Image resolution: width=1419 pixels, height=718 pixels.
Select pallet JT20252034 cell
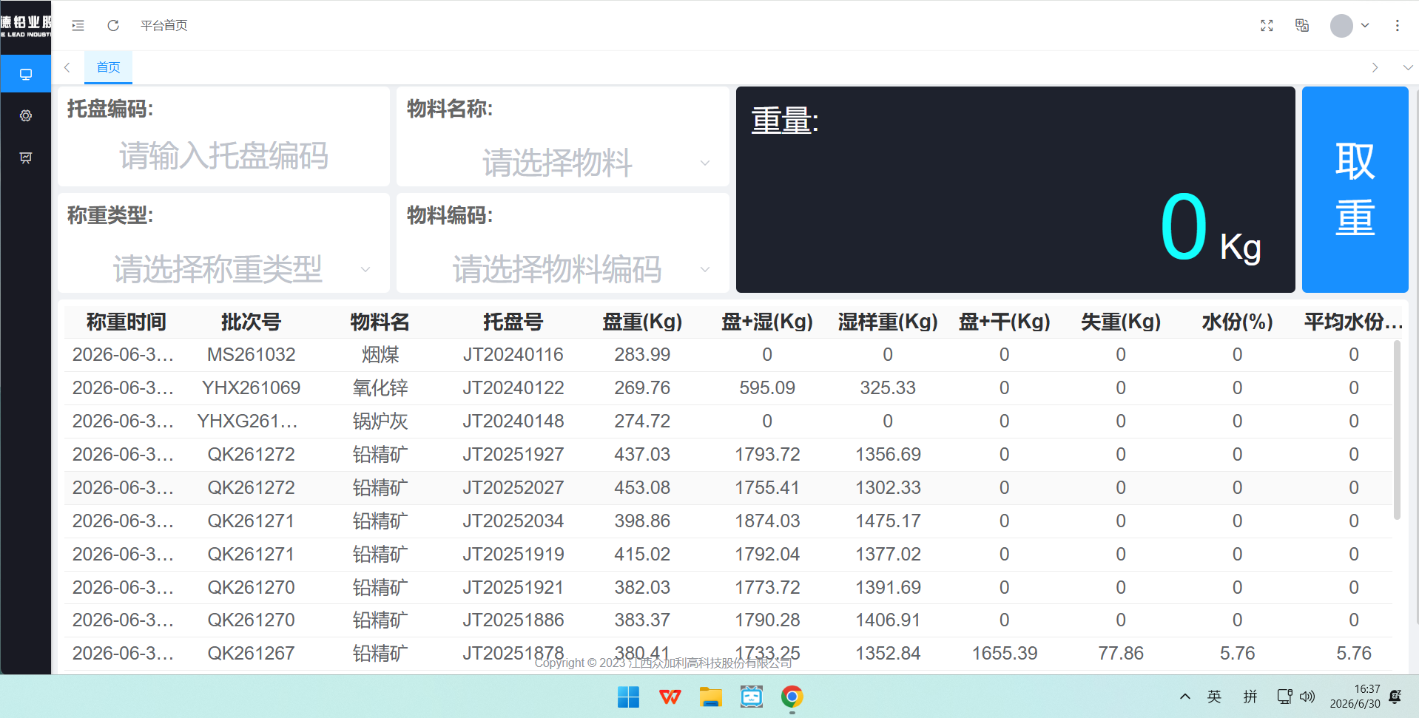pos(513,521)
